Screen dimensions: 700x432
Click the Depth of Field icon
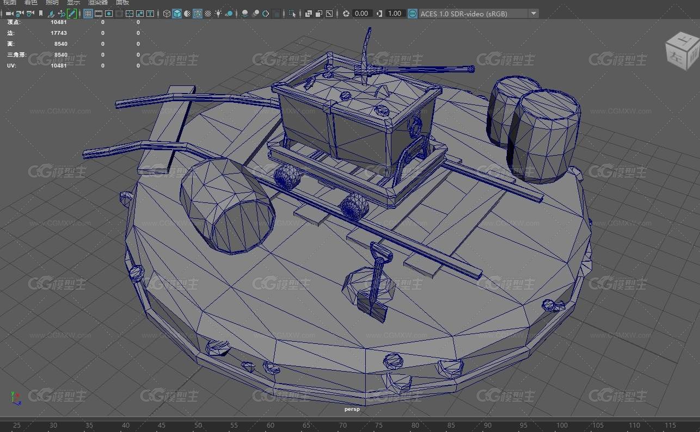[x=277, y=14]
